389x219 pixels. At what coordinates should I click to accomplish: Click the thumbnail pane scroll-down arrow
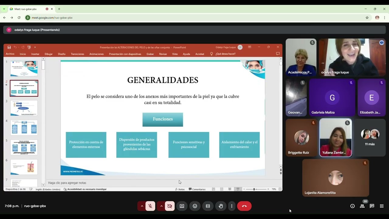[x=43, y=185]
